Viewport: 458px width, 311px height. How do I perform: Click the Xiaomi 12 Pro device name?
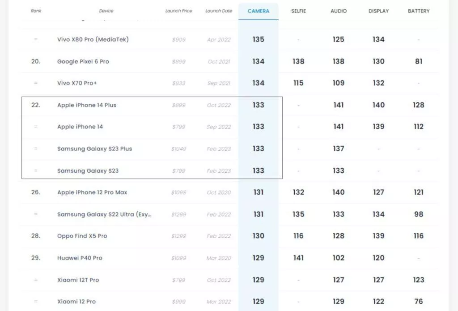(76, 302)
